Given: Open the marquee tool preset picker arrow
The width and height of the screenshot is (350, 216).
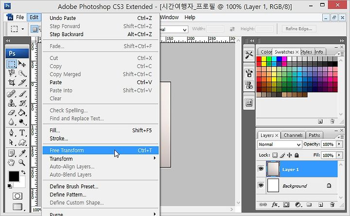Looking at the screenshot, I should coord(23,29).
